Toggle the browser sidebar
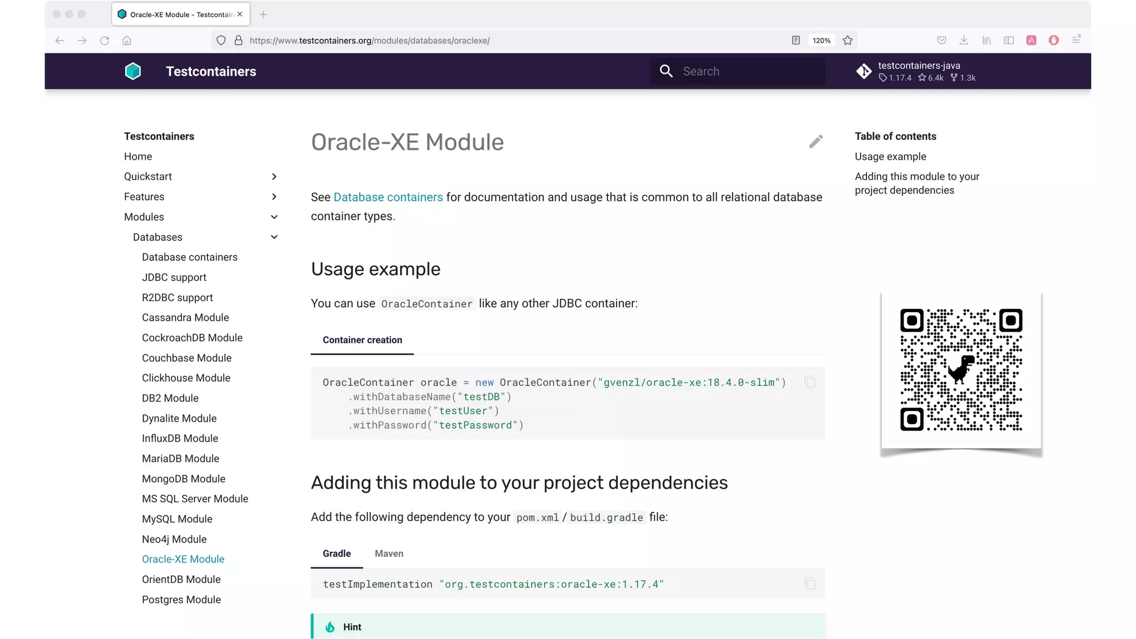Image resolution: width=1136 pixels, height=639 pixels. click(x=1009, y=40)
